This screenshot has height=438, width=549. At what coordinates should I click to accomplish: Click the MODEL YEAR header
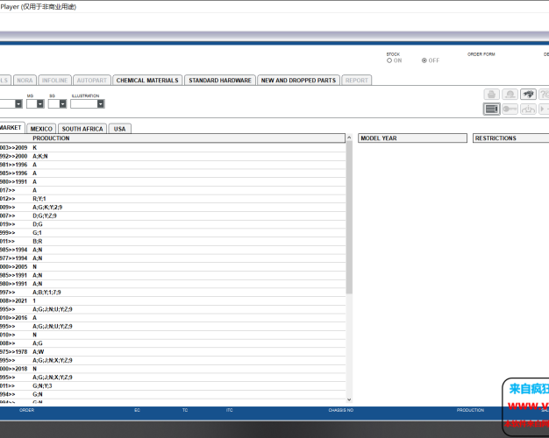pyautogui.click(x=412, y=138)
